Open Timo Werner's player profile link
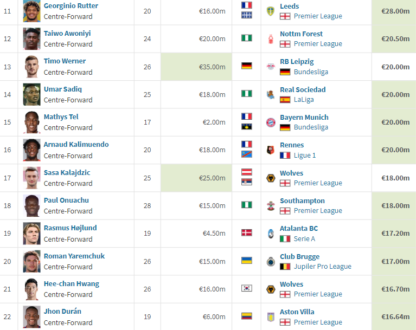This screenshot has width=416, height=330. click(x=65, y=61)
